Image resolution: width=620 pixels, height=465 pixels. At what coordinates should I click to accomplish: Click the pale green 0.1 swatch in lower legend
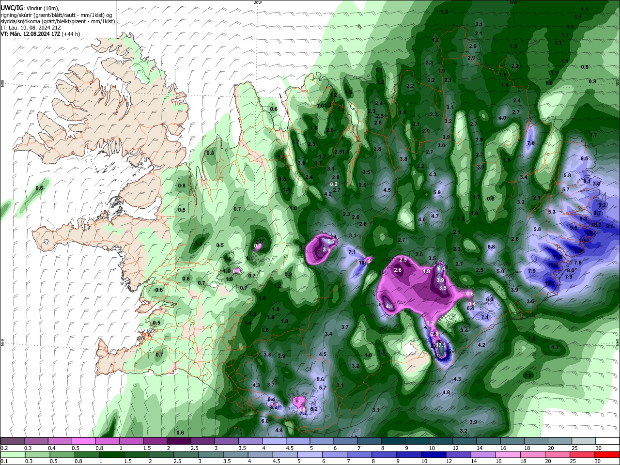[x=12, y=454]
